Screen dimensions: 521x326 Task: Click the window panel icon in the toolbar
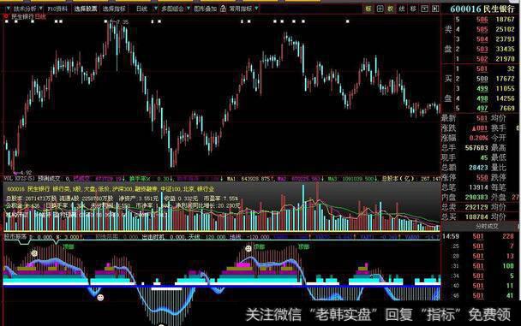pos(424,9)
